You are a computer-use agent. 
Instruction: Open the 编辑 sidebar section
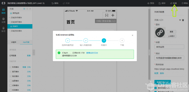[4, 11]
